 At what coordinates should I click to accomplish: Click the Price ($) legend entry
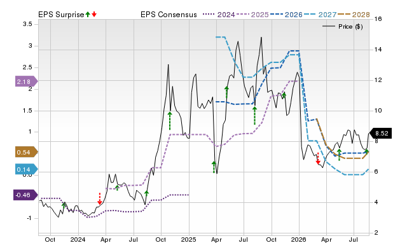(x=342, y=27)
